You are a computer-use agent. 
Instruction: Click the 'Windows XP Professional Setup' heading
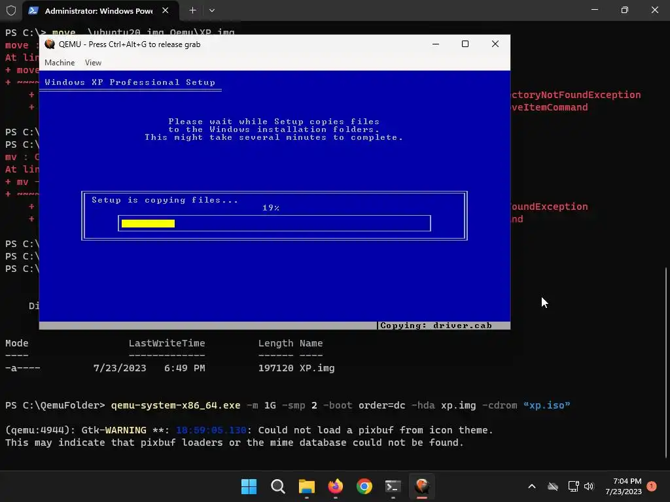click(x=130, y=82)
